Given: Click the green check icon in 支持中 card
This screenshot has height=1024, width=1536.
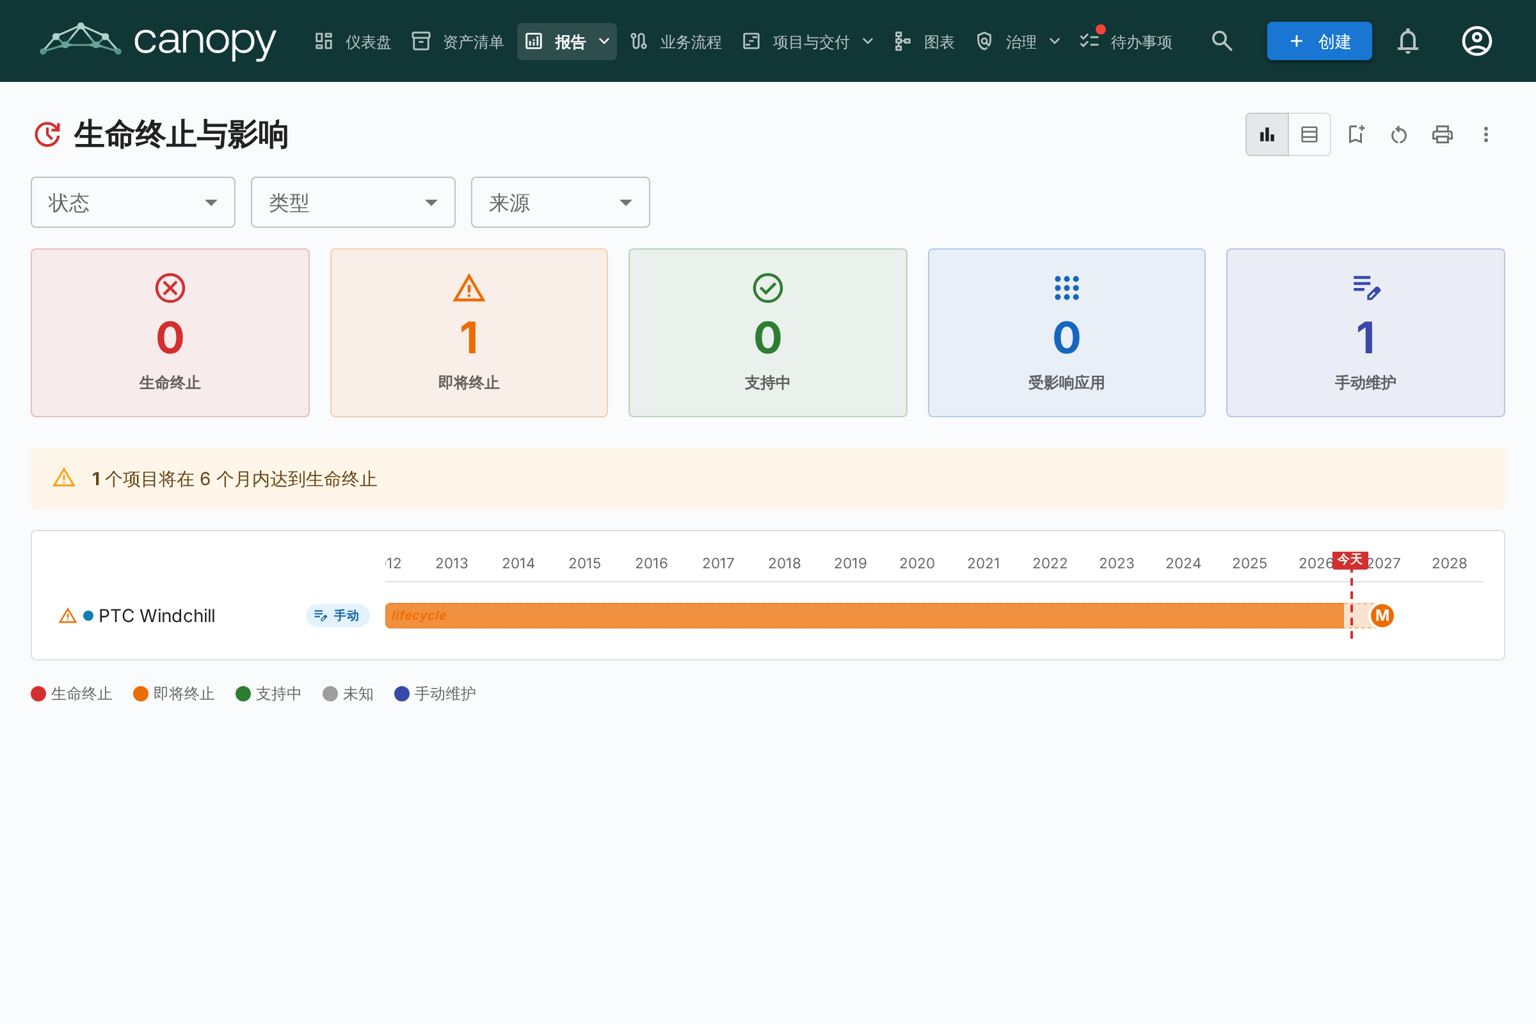Looking at the screenshot, I should click(767, 288).
